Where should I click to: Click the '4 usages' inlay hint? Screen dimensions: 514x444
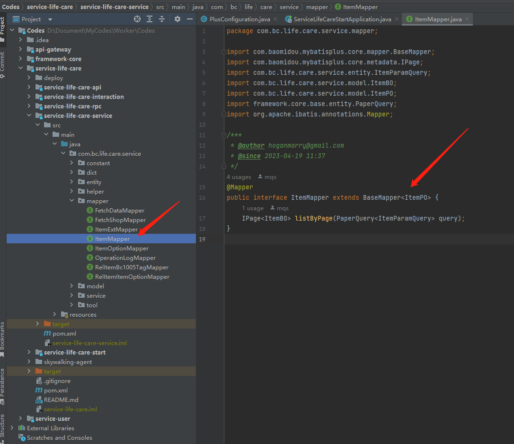tap(239, 177)
